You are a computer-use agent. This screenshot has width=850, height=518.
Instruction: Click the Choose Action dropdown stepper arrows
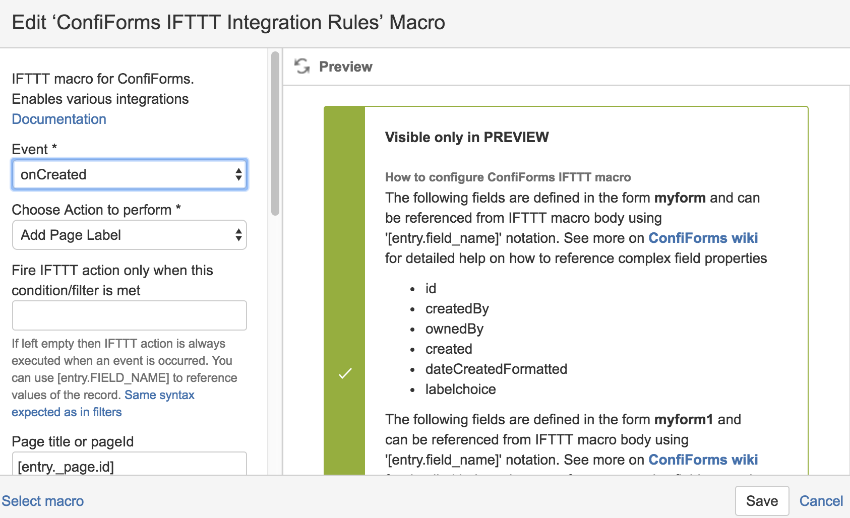coord(238,235)
